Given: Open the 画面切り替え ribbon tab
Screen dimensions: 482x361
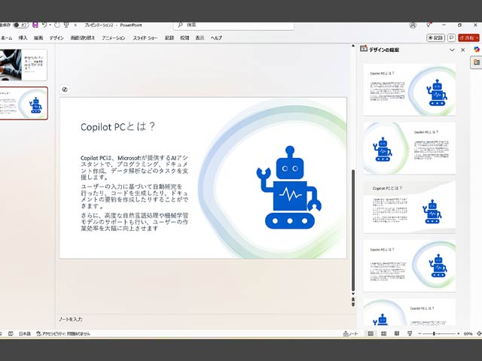Looking at the screenshot, I should click(83, 38).
